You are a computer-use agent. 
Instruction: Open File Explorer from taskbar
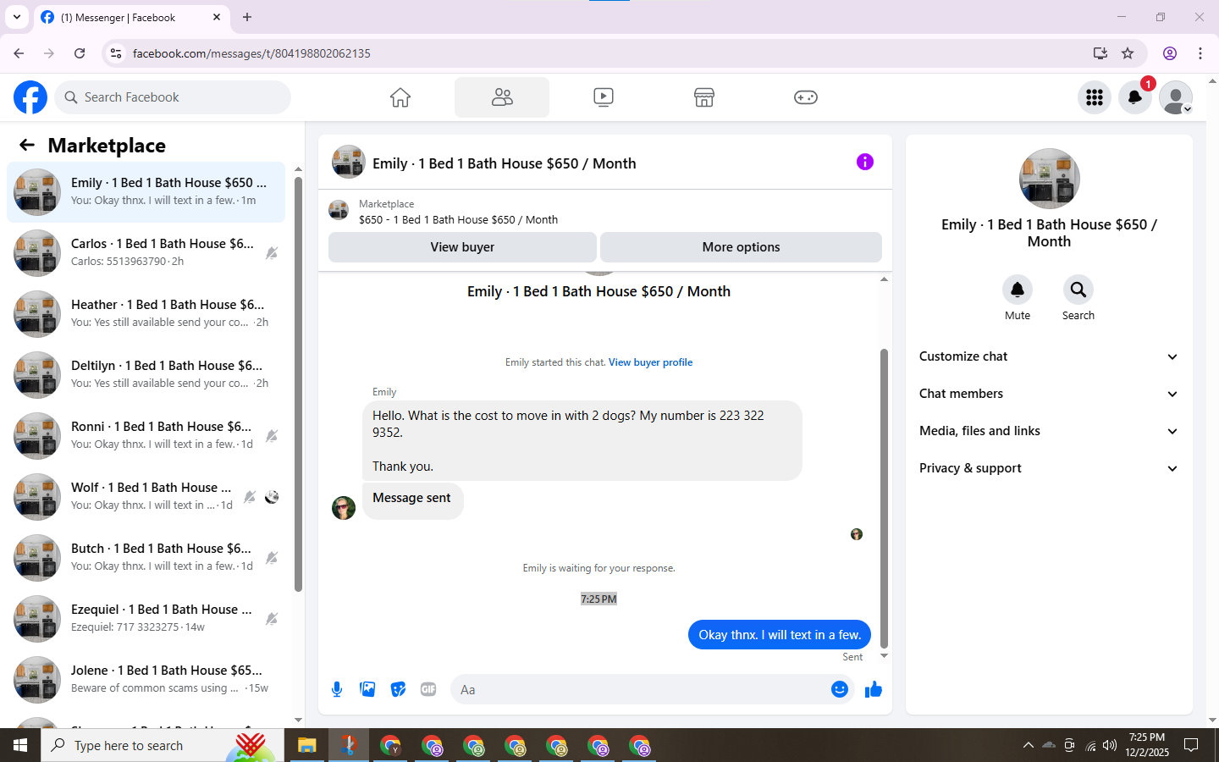306,745
